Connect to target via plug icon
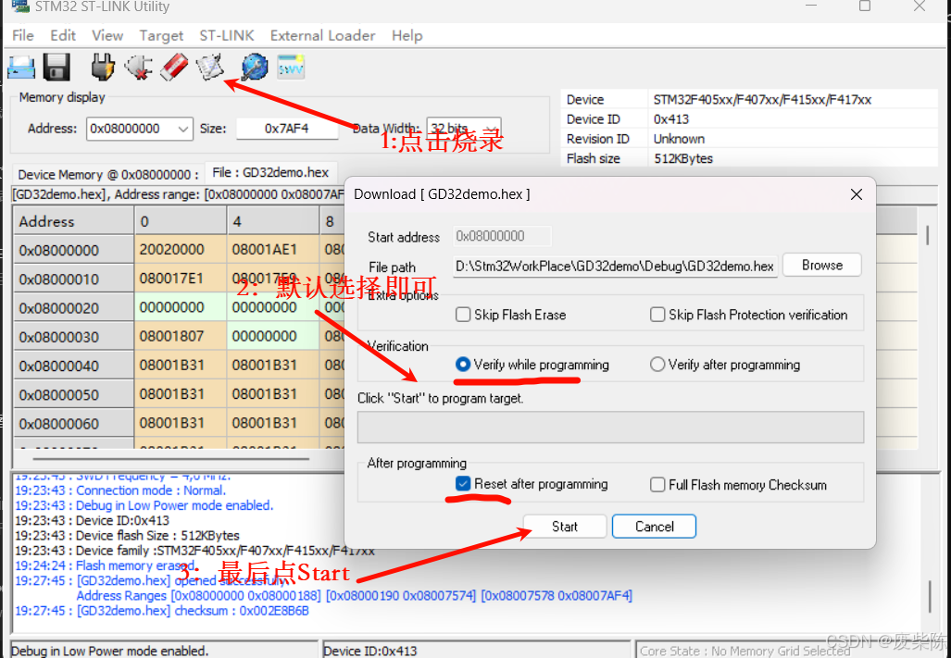951x658 pixels. coord(103,68)
